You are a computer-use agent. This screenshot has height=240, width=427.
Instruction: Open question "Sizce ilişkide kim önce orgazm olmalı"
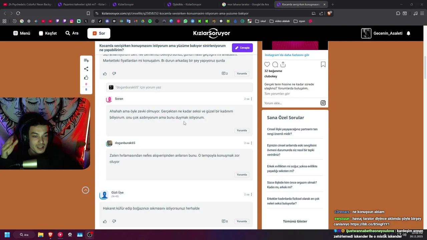click(292, 185)
